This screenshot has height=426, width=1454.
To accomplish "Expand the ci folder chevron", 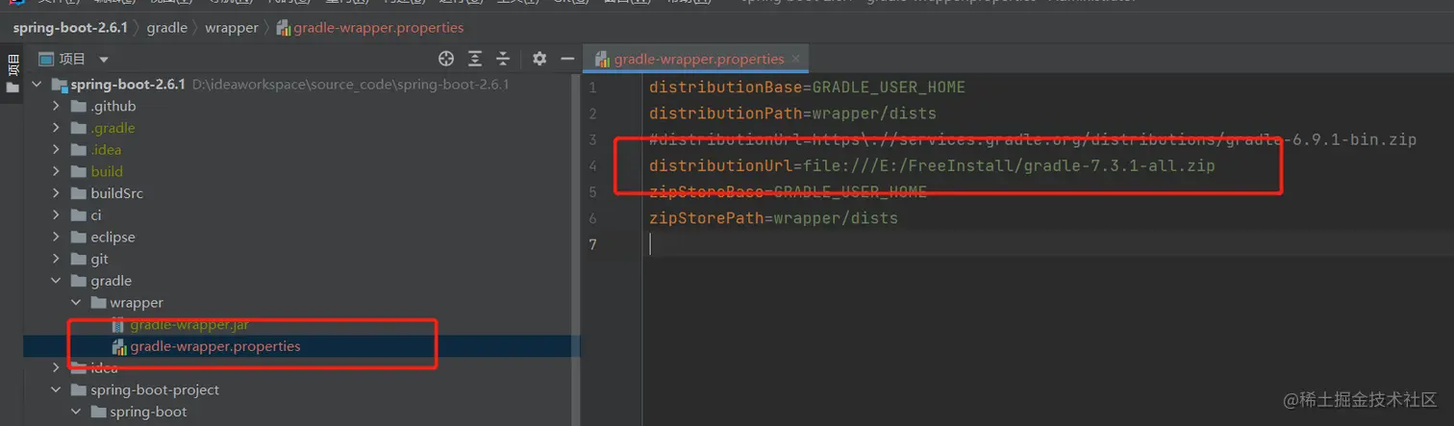I will 57,215.
